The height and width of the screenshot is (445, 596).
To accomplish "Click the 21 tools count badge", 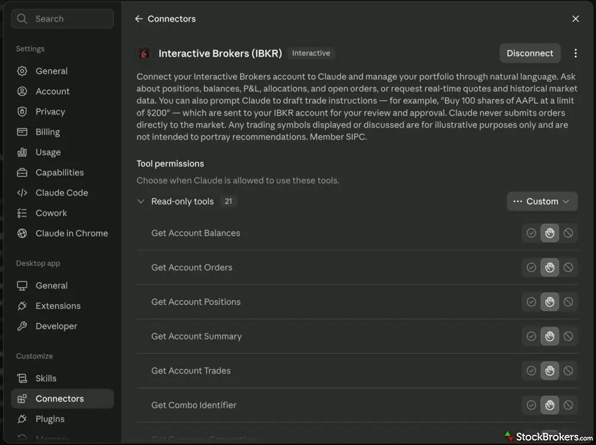I will point(228,201).
